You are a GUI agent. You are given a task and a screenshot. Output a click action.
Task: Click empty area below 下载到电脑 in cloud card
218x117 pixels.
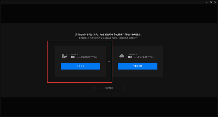[138, 73]
